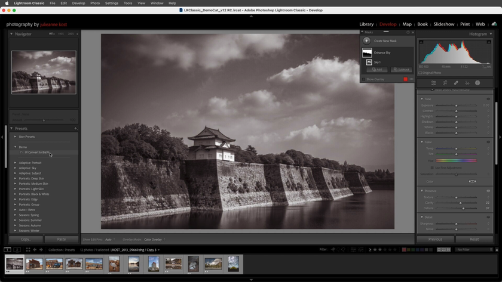The image size is (502, 282).
Task: Toggle Detail section visibility eye
Action: click(x=488, y=217)
